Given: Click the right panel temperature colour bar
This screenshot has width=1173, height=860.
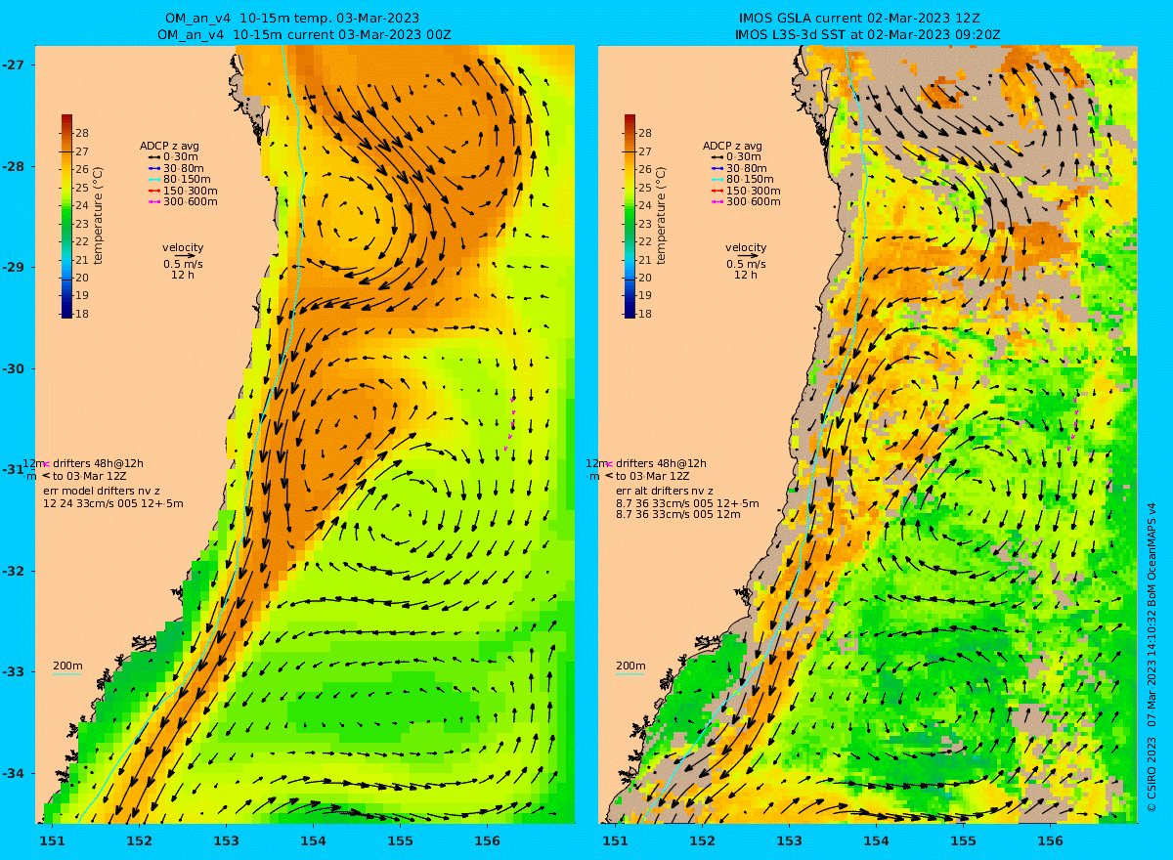Looking at the screenshot, I should tap(630, 217).
